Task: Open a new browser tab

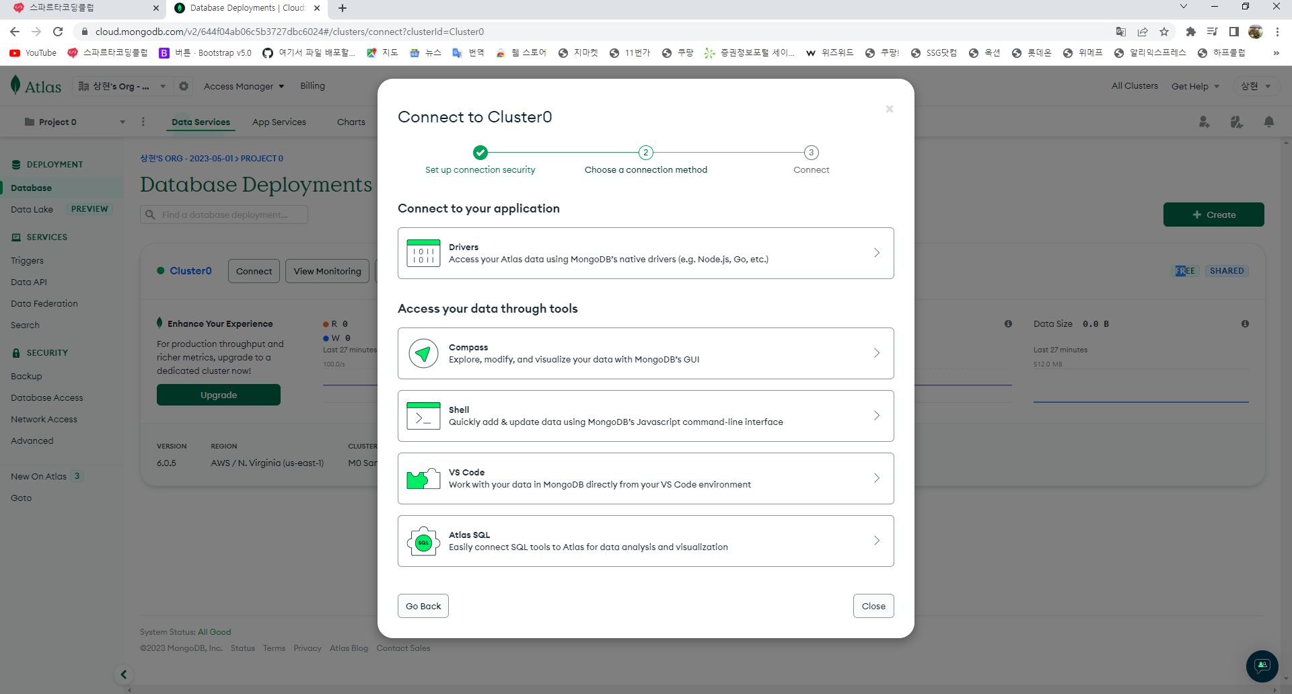Action: (343, 8)
